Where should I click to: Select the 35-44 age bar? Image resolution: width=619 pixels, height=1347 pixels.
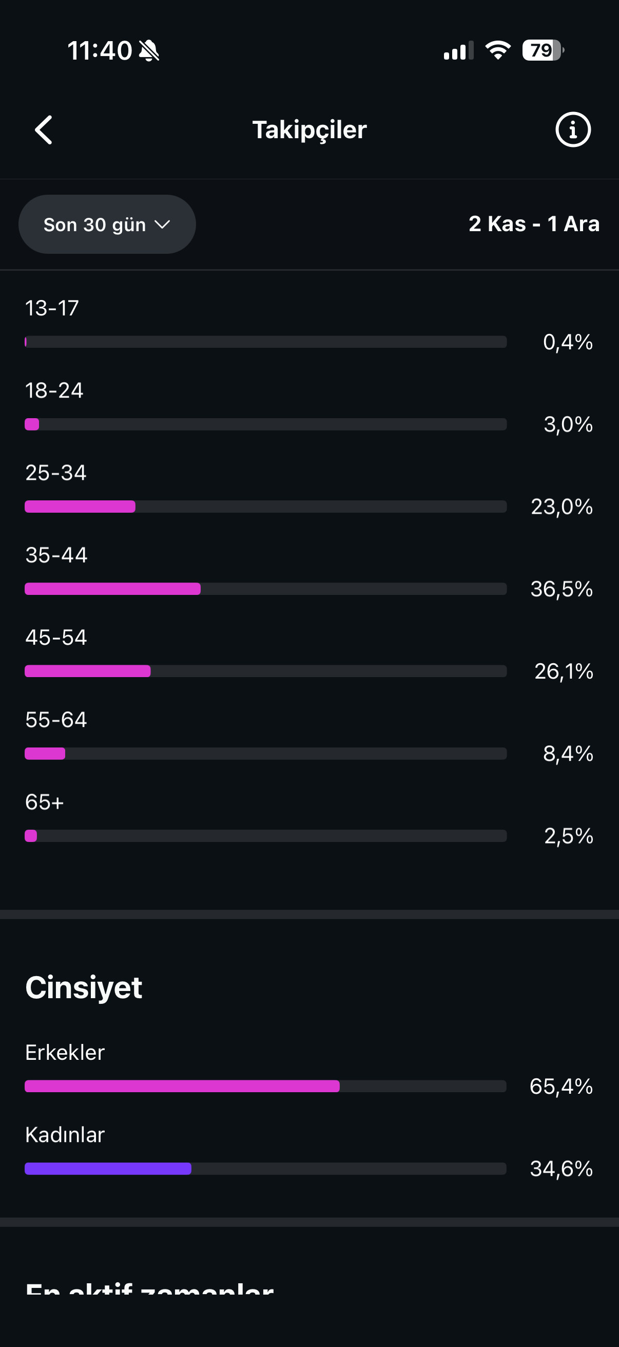pyautogui.click(x=265, y=589)
